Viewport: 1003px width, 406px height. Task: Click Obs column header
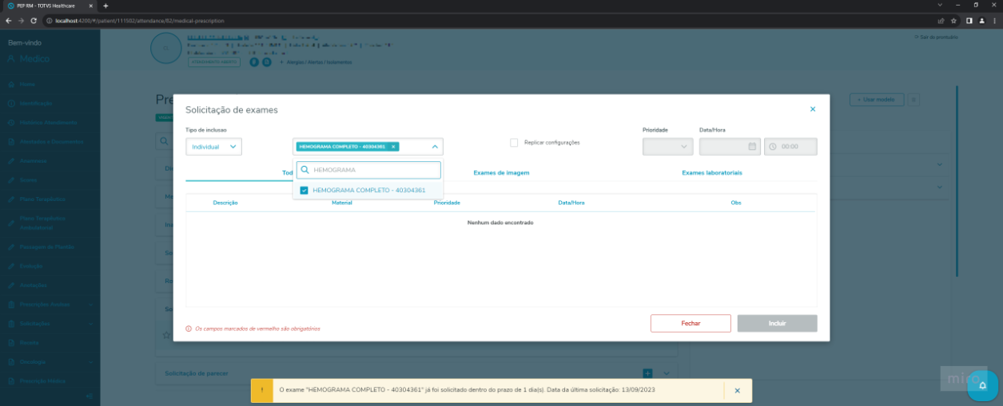(736, 203)
